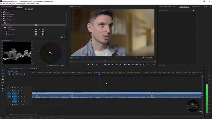Switch to the Effect Controls tab
This screenshot has height=119, width=212.
coord(183,6)
